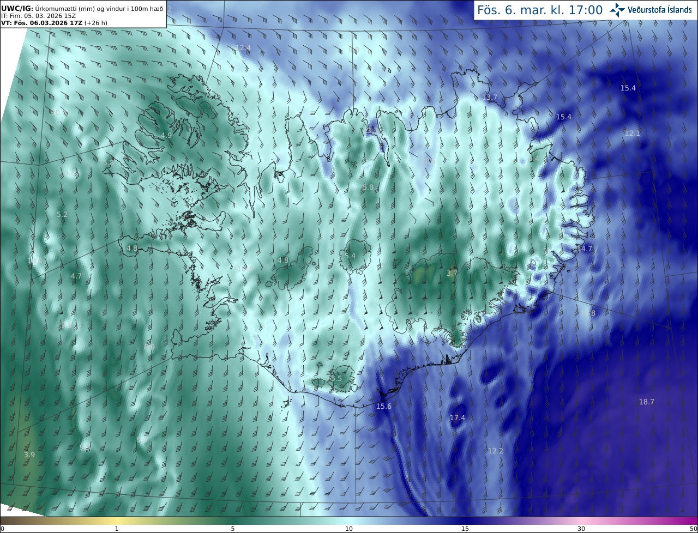Click the 3.9 value in the southwest corner
The width and height of the screenshot is (698, 533).
tap(29, 455)
